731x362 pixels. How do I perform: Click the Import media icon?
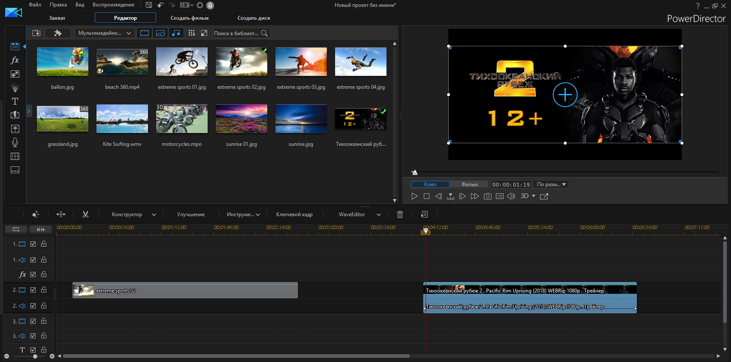pos(36,33)
